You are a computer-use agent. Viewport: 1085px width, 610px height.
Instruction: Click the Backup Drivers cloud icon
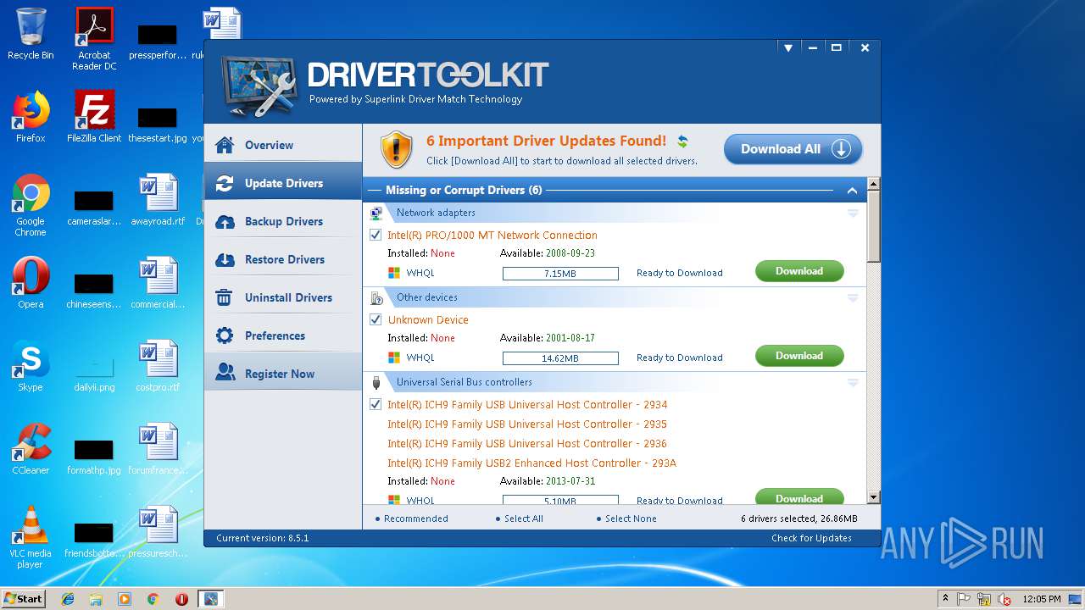[x=225, y=222]
